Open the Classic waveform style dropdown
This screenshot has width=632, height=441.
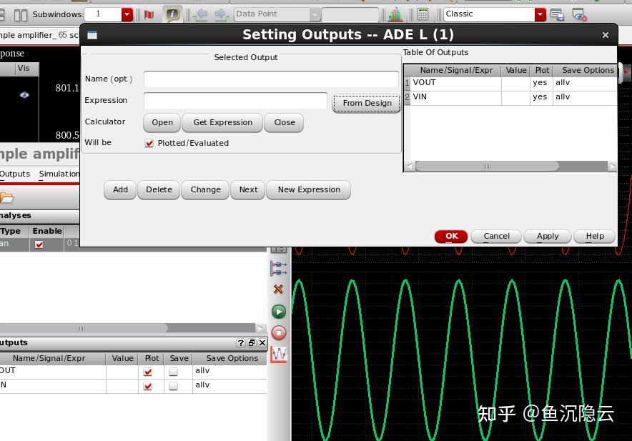541,14
